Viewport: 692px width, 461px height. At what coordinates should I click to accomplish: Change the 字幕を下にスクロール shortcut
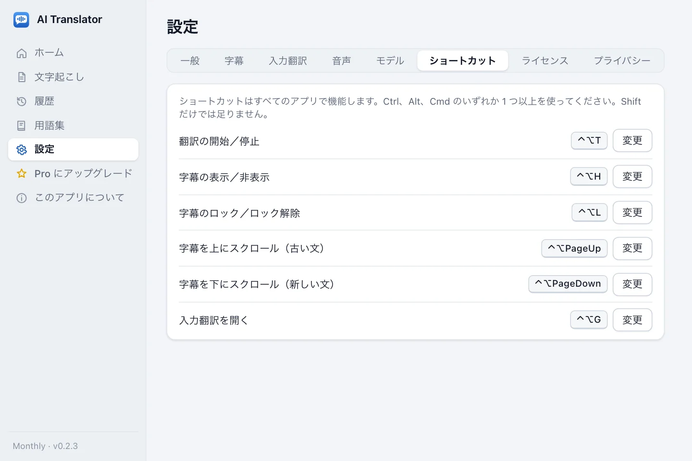(632, 284)
